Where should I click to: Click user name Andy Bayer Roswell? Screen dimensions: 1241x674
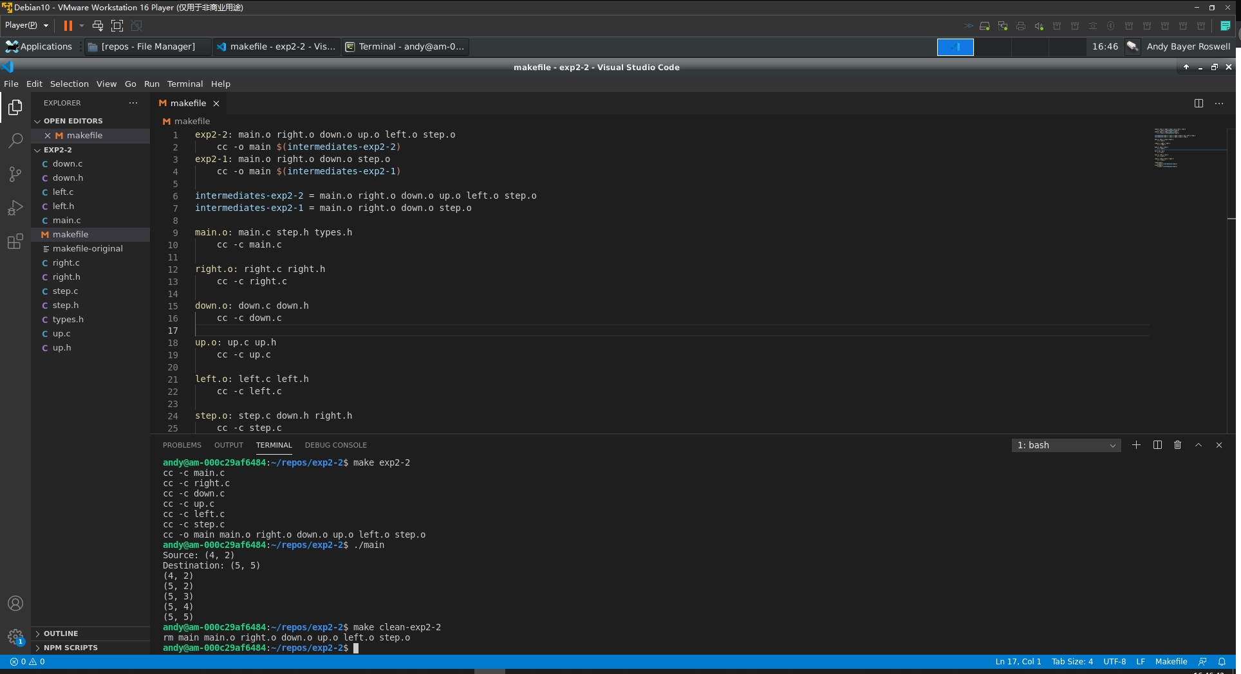(x=1188, y=46)
